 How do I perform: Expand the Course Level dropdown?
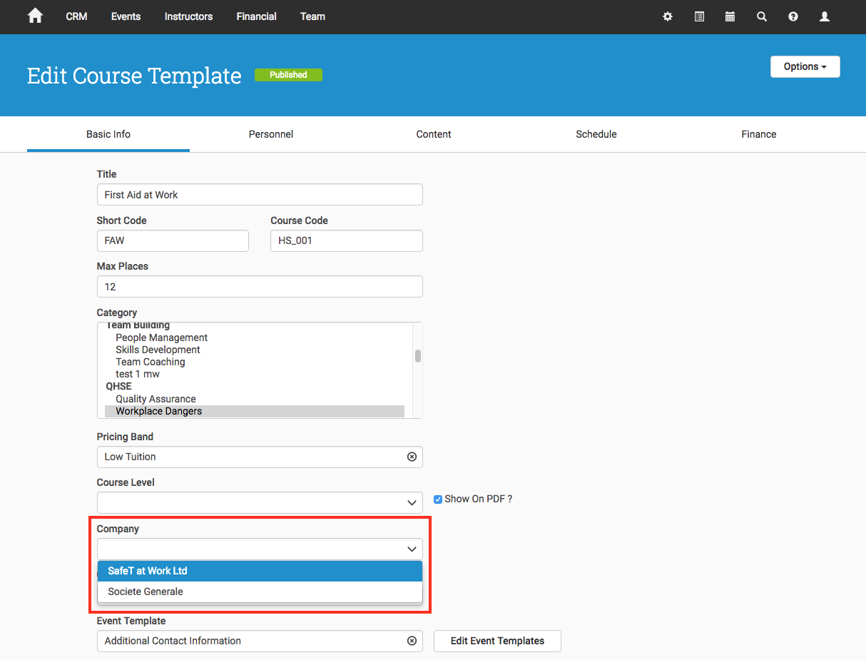point(412,503)
